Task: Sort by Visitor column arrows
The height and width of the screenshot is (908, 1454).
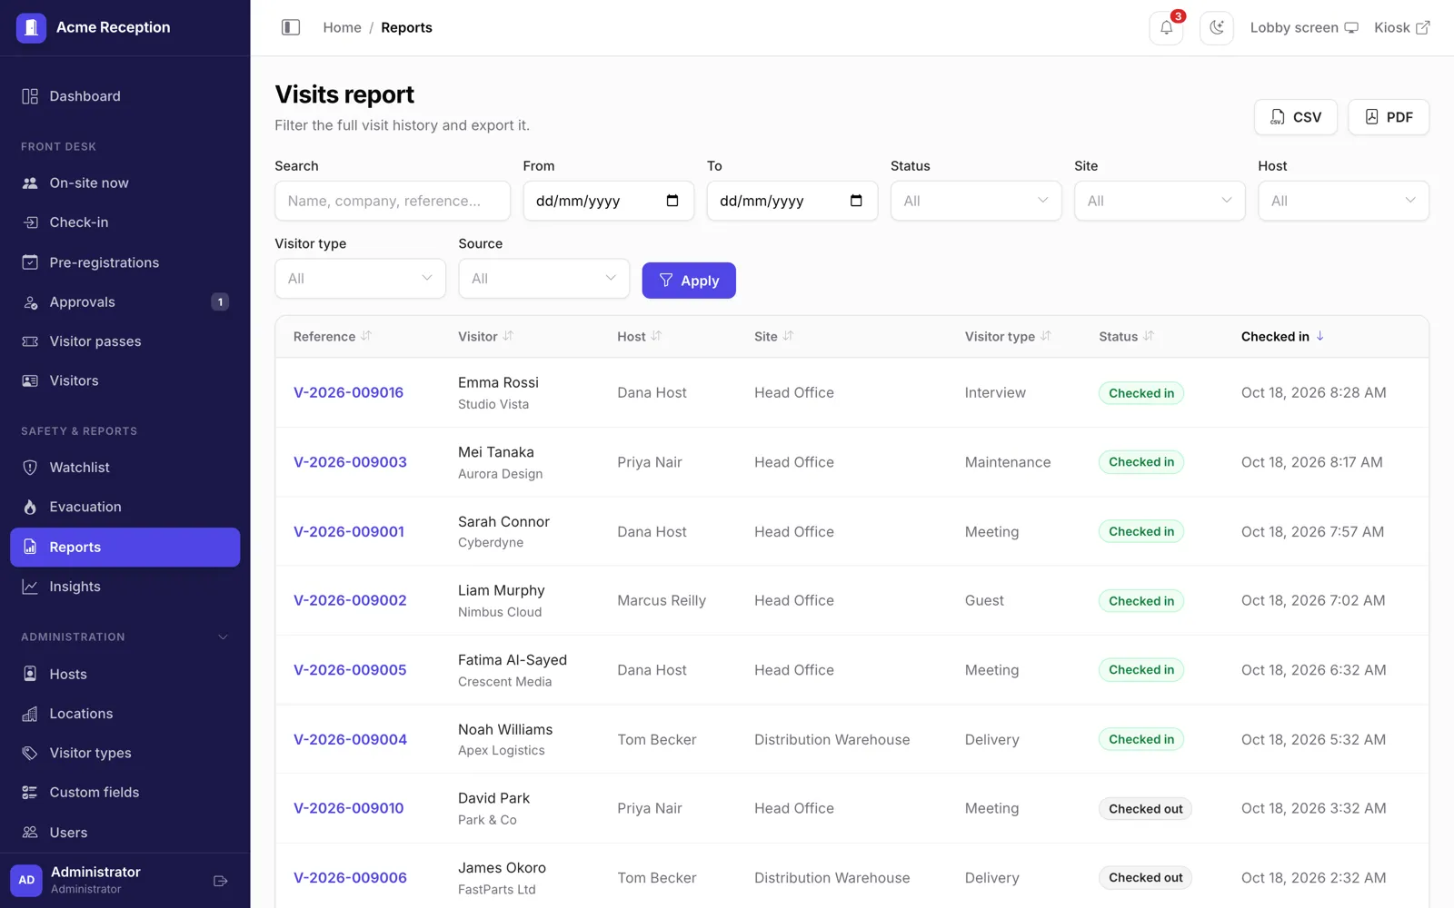Action: (508, 336)
